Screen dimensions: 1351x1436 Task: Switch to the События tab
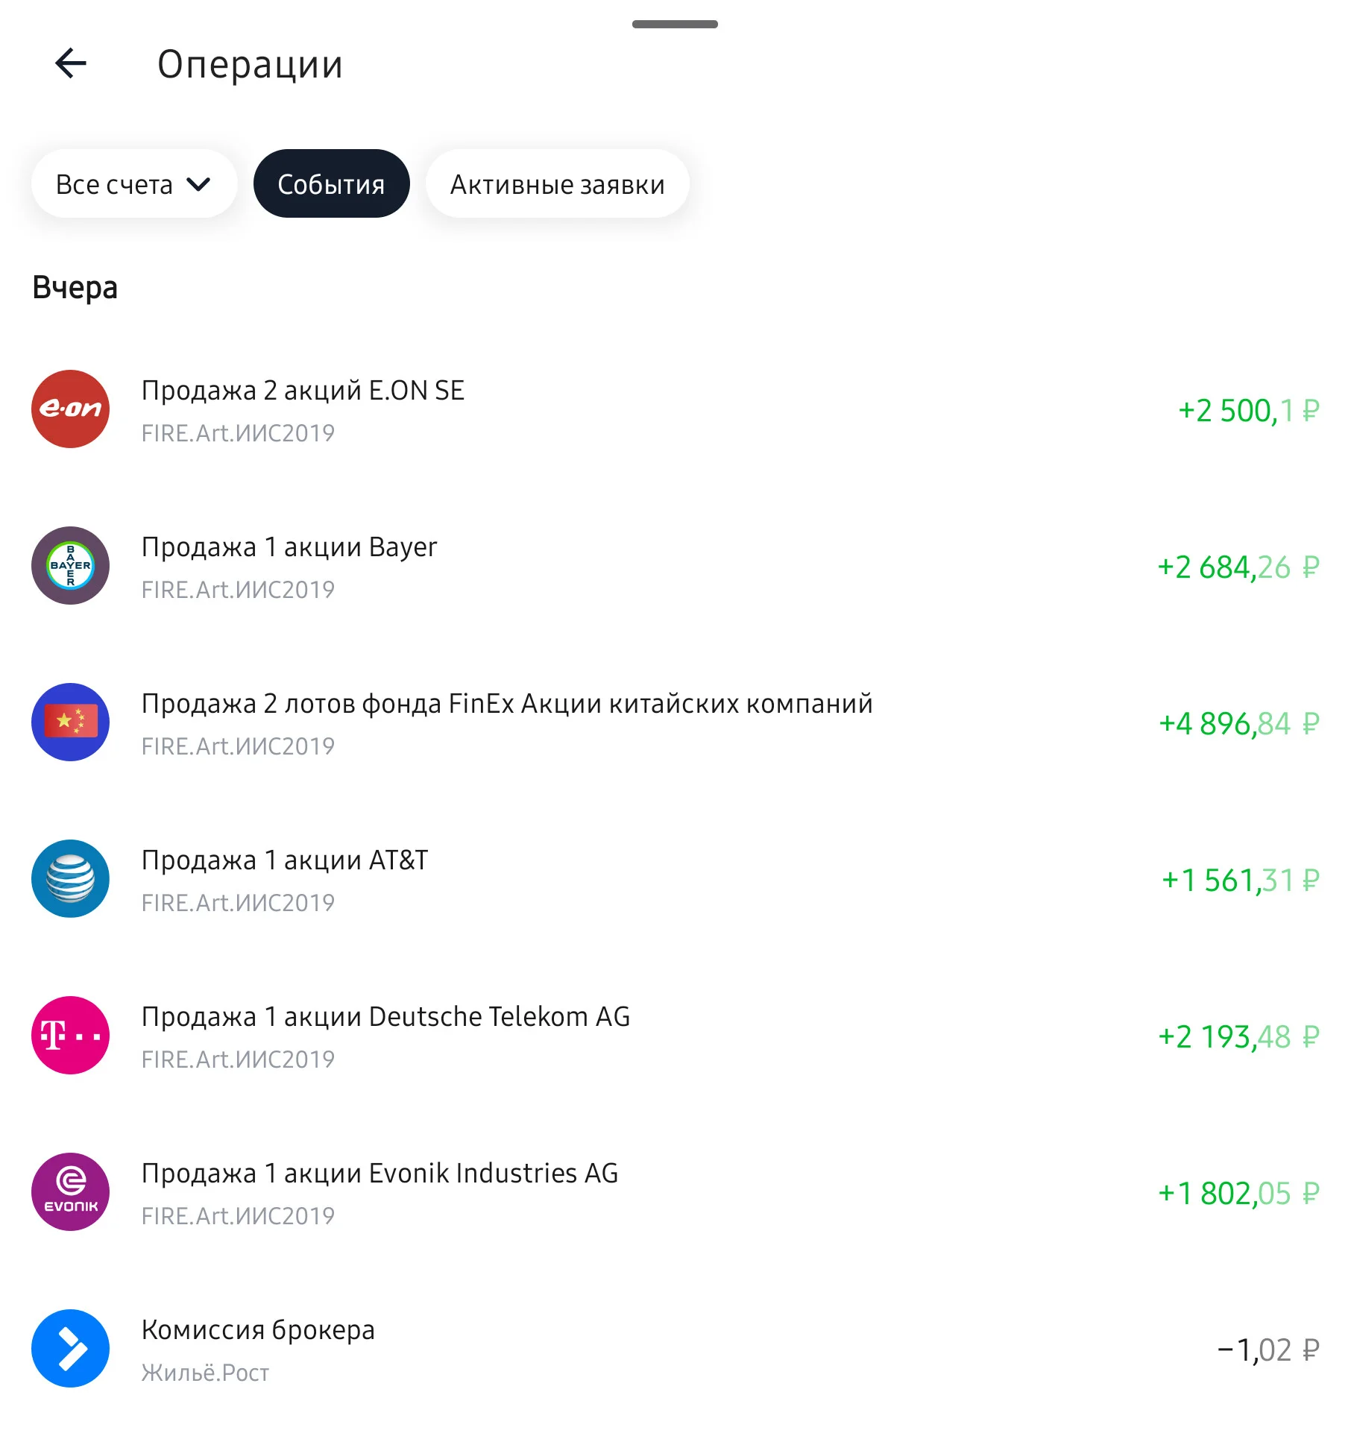coord(331,183)
